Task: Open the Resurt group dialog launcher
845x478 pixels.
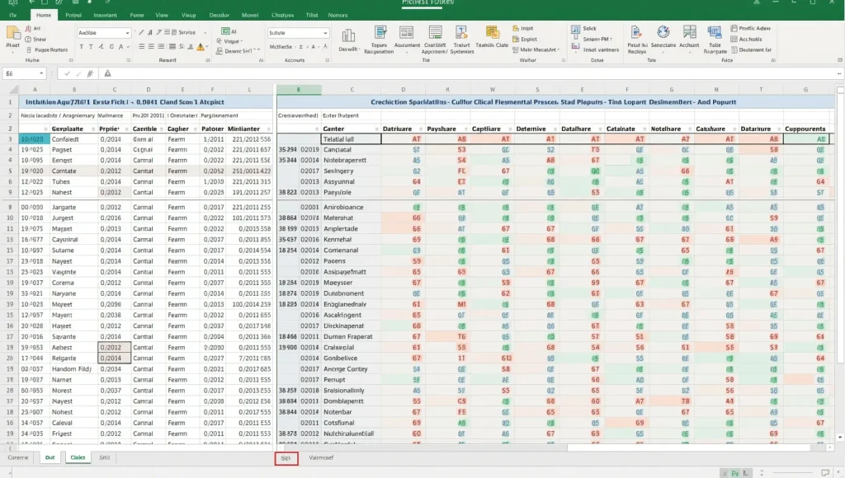Action: 207,60
